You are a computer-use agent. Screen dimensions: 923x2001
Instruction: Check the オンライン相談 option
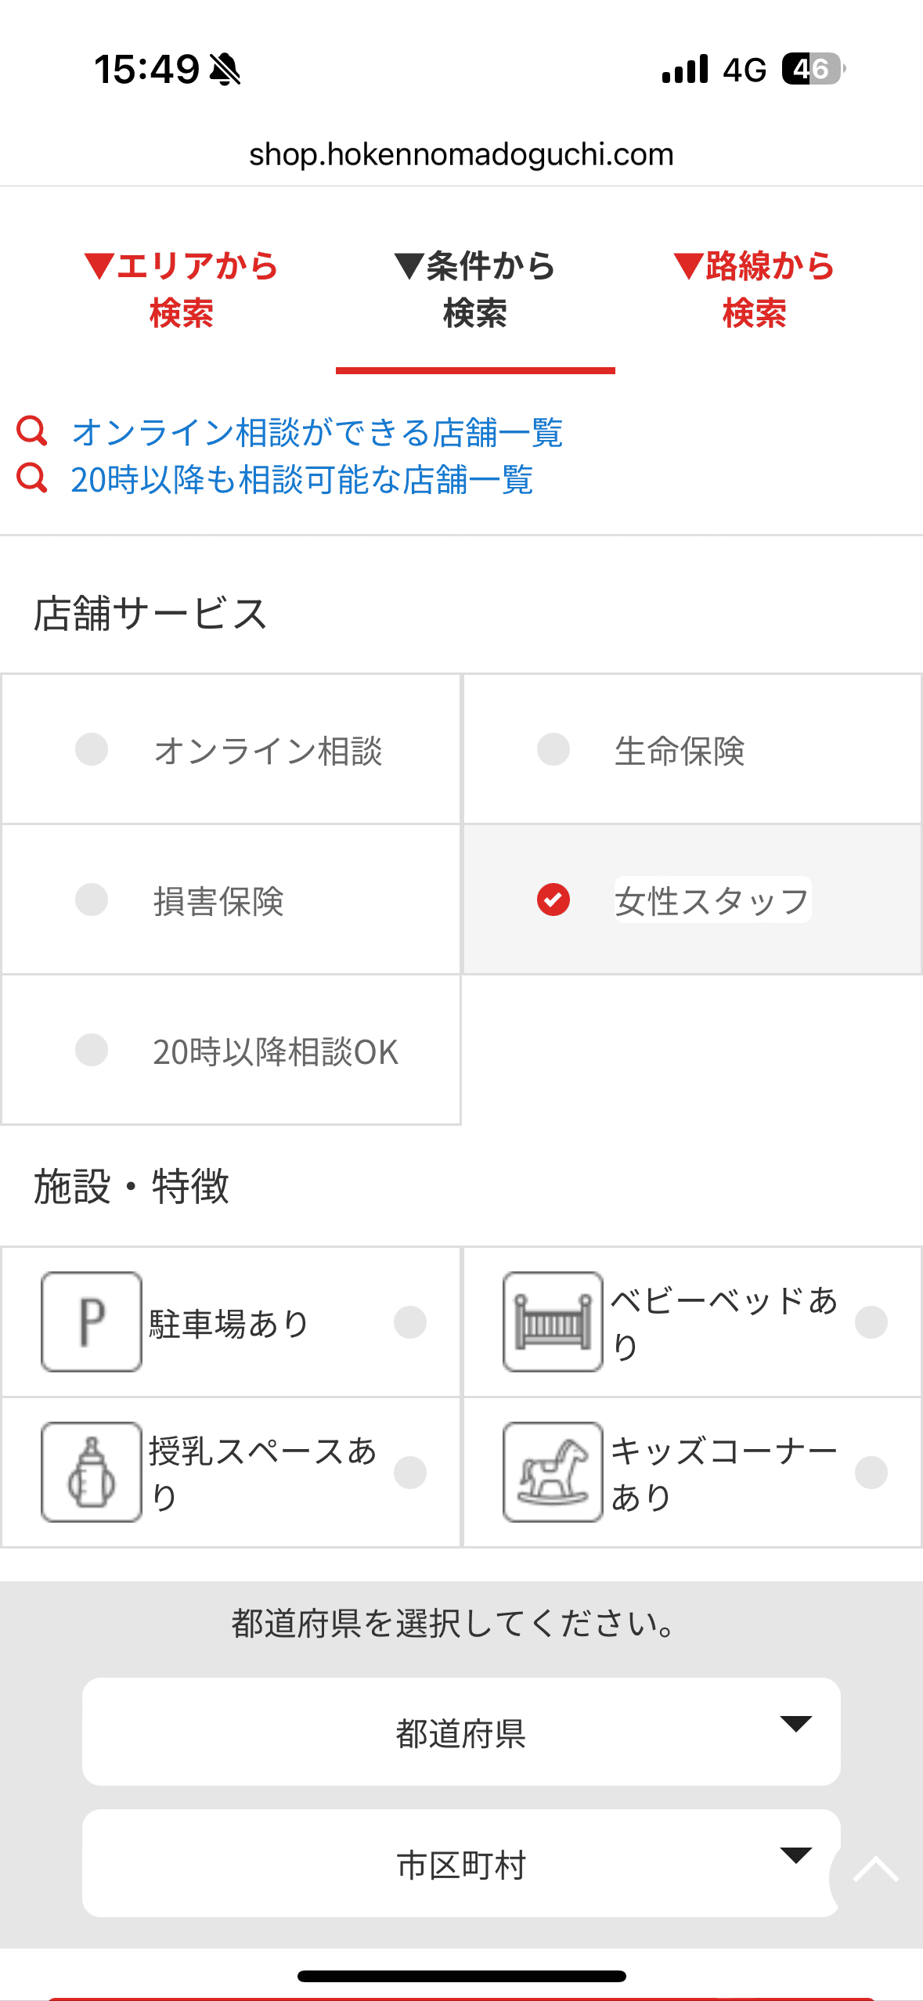tap(92, 749)
